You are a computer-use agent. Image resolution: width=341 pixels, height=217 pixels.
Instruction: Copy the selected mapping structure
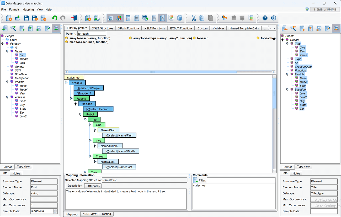(202, 18)
